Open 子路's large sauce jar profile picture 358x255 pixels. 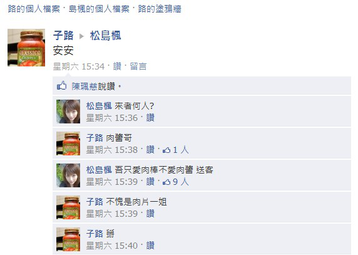[x=26, y=48]
